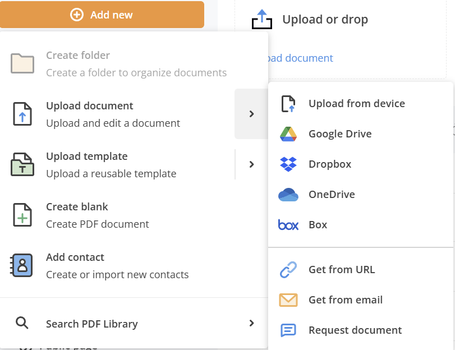Click the Add contact address book icon

(21, 265)
